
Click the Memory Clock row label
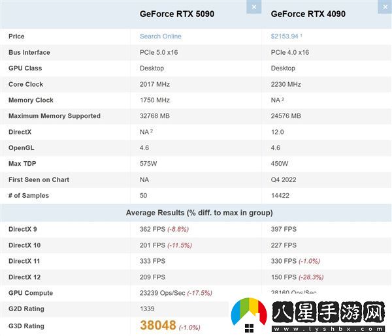[x=31, y=100]
